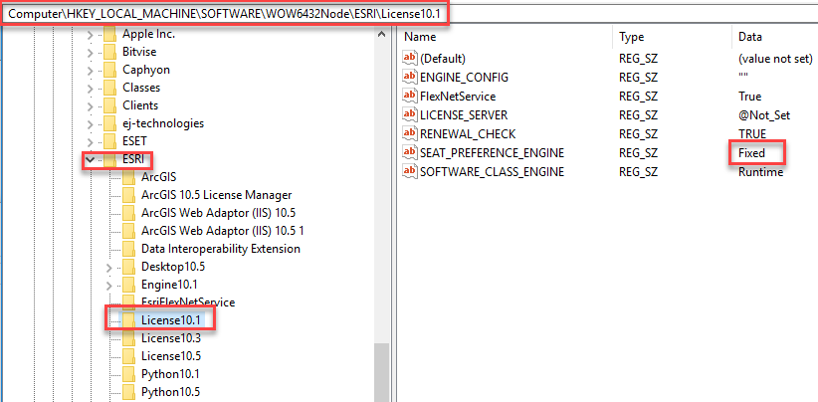This screenshot has height=402, width=818.
Task: Click the Bitvise folder icon
Action: click(x=109, y=52)
